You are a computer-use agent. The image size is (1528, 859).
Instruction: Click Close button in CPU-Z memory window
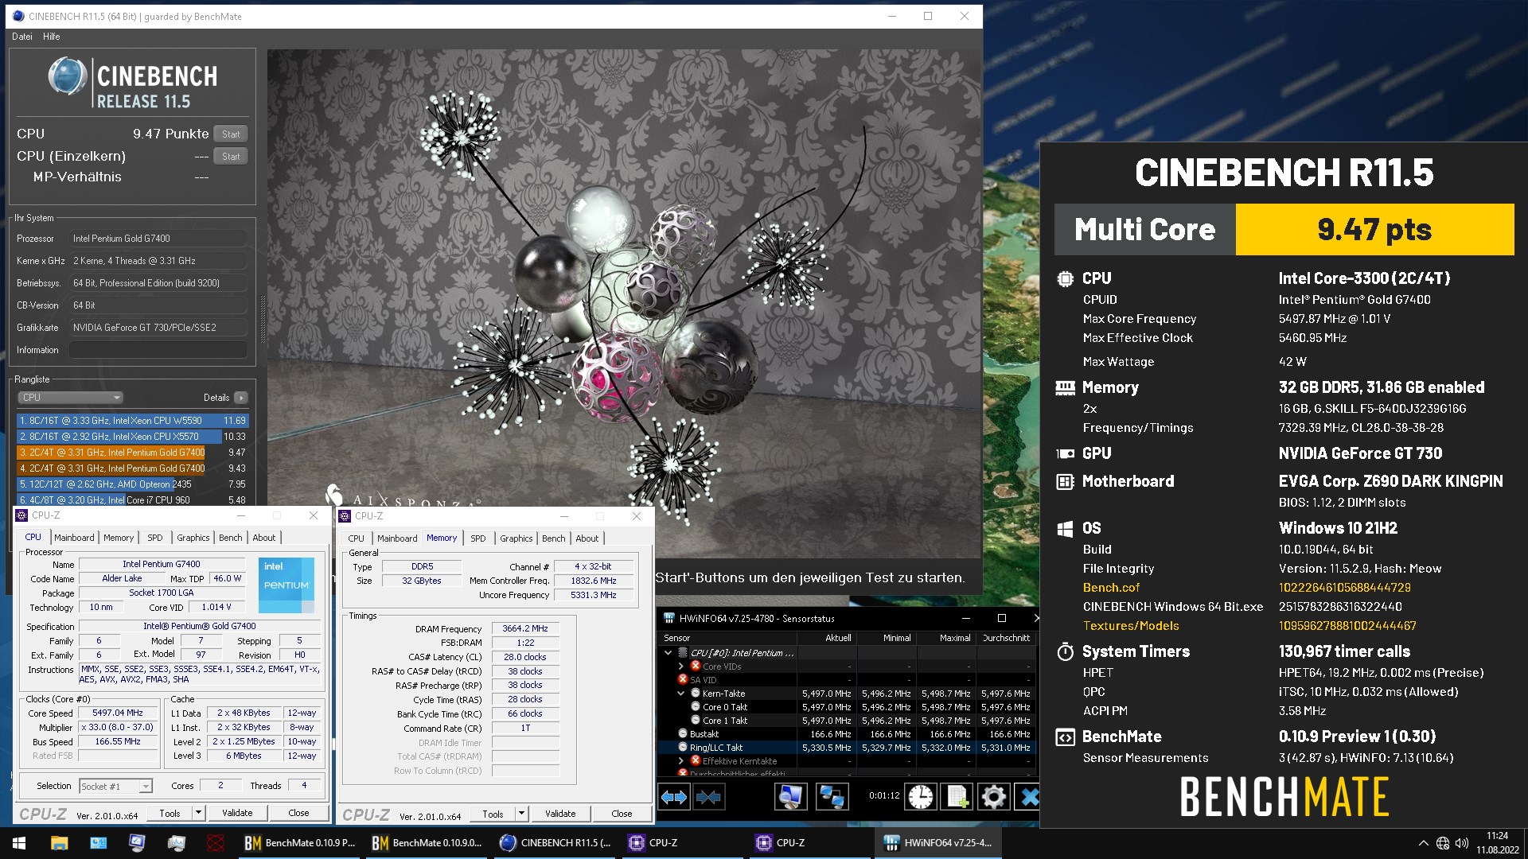(622, 814)
